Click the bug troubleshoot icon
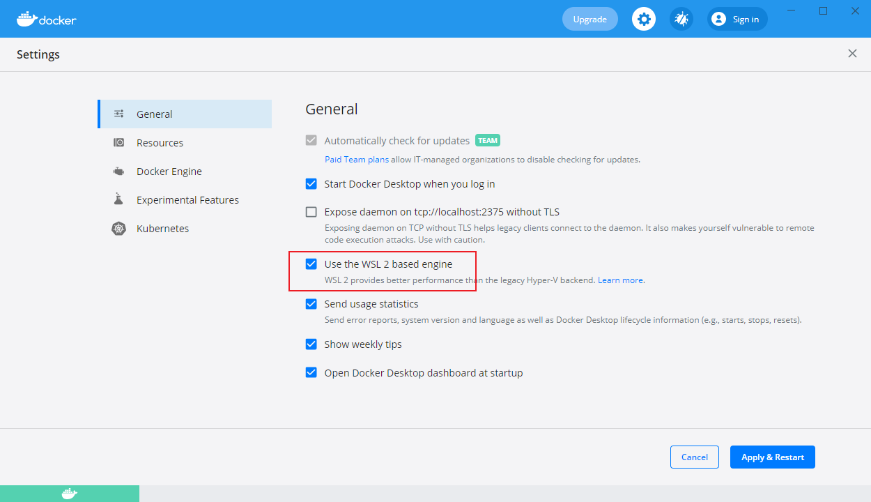Image resolution: width=871 pixels, height=502 pixels. pos(681,19)
